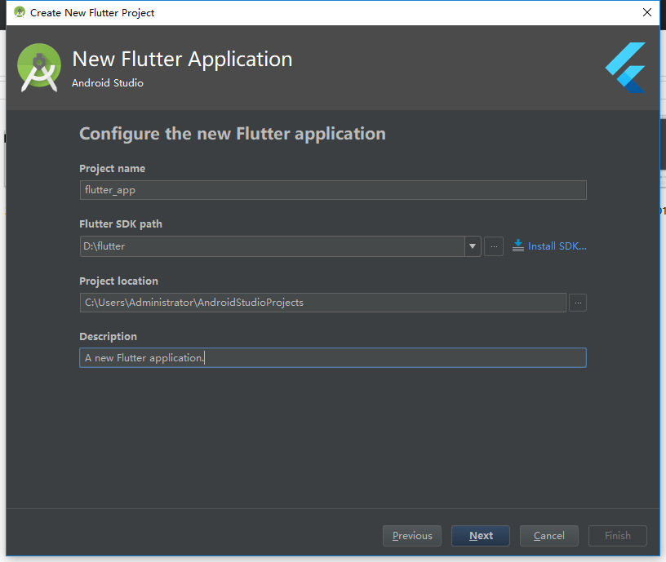Image resolution: width=666 pixels, height=562 pixels.
Task: Click the Android Studio logo icon
Action: coord(39,68)
